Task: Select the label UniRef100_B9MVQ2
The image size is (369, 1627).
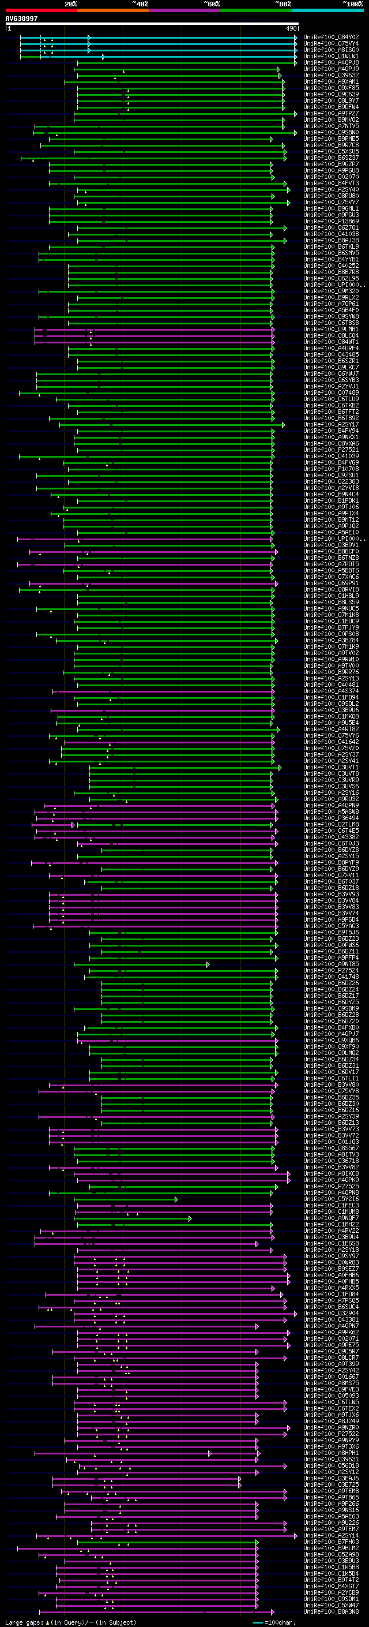Action: (331, 120)
